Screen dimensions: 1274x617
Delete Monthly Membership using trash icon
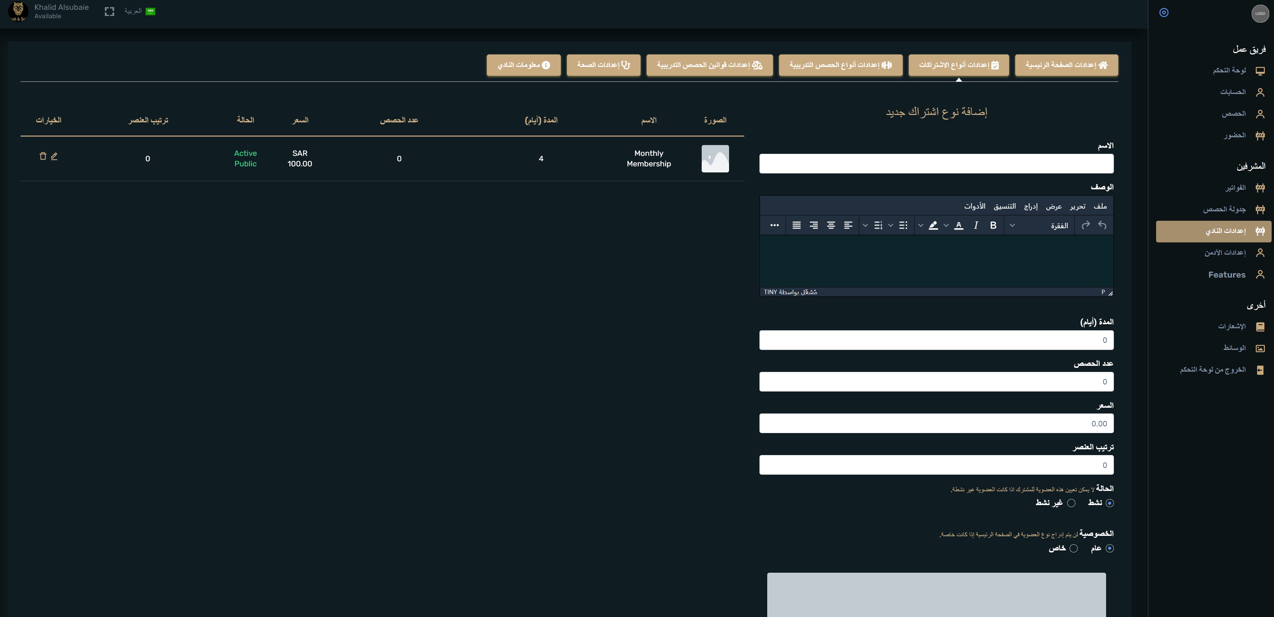tap(43, 156)
